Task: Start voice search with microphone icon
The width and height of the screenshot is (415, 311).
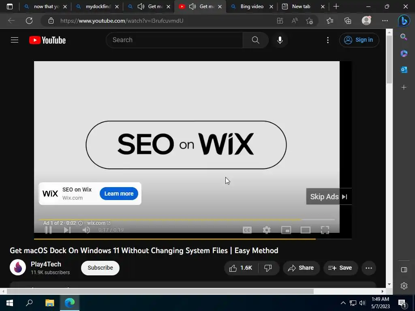Action: (280, 40)
